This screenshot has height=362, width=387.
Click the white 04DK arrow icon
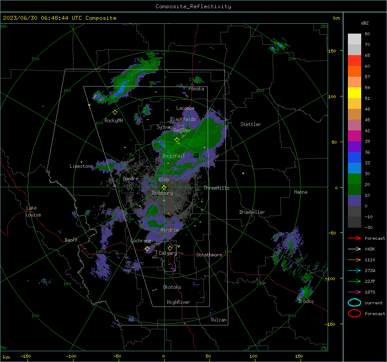[354, 249]
